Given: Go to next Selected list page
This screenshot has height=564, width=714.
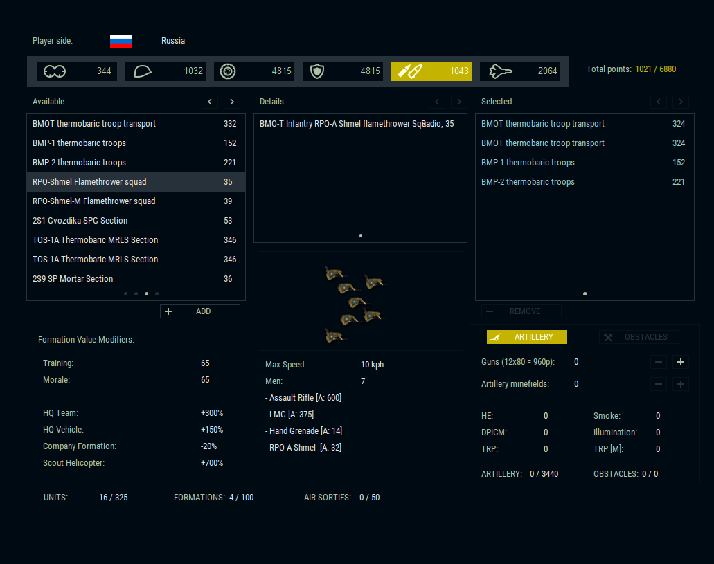Looking at the screenshot, I should 681,102.
